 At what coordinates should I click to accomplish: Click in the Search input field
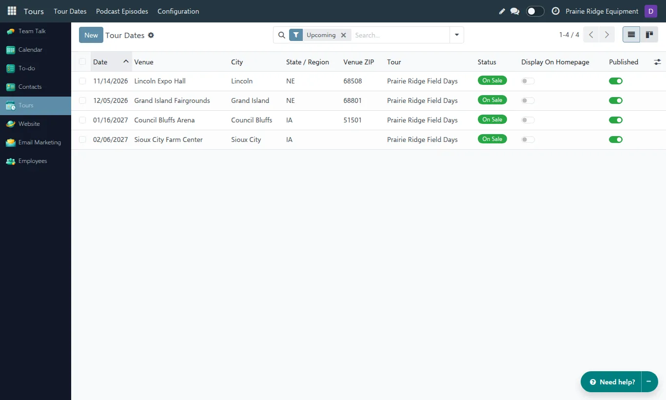(x=400, y=35)
